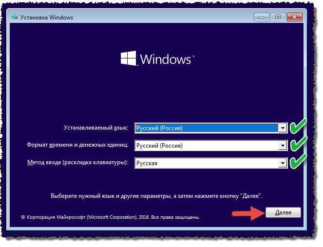Click the Установка Windows setup icon in title bar

(x=15, y=17)
